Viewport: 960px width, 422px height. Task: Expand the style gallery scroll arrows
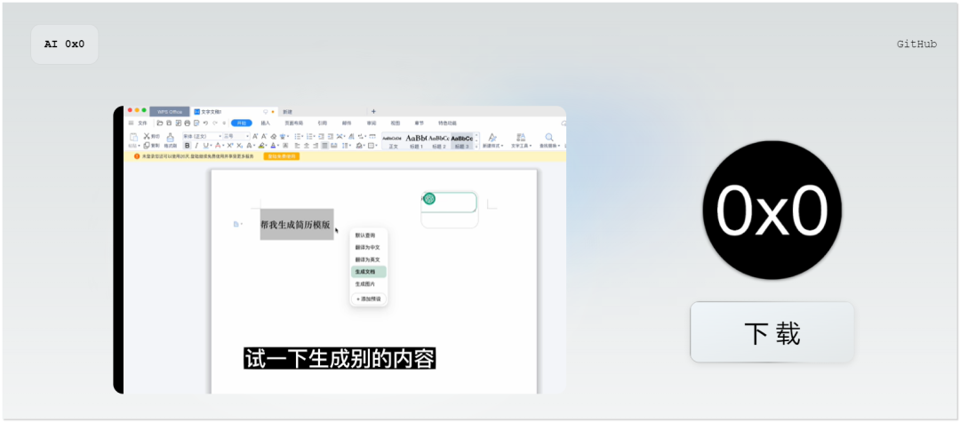(476, 142)
